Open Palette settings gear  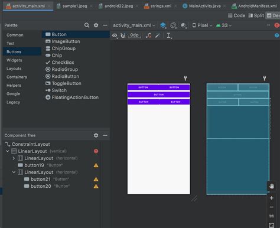[x=96, y=25]
